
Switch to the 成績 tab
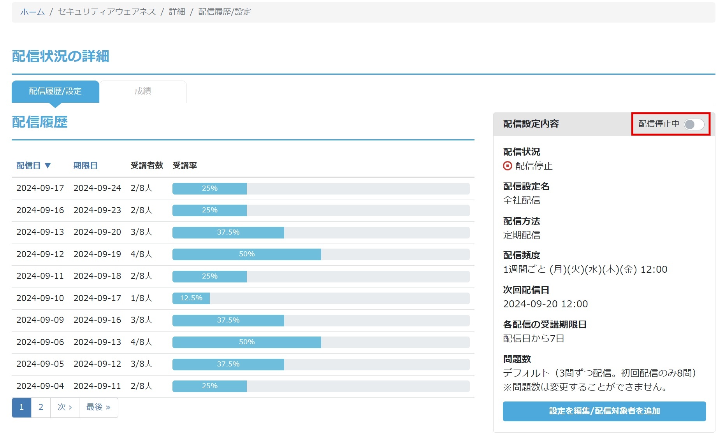tap(143, 91)
